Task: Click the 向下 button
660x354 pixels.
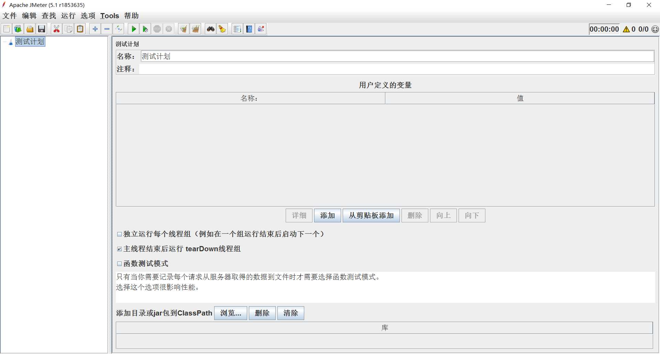Action: [x=472, y=215]
